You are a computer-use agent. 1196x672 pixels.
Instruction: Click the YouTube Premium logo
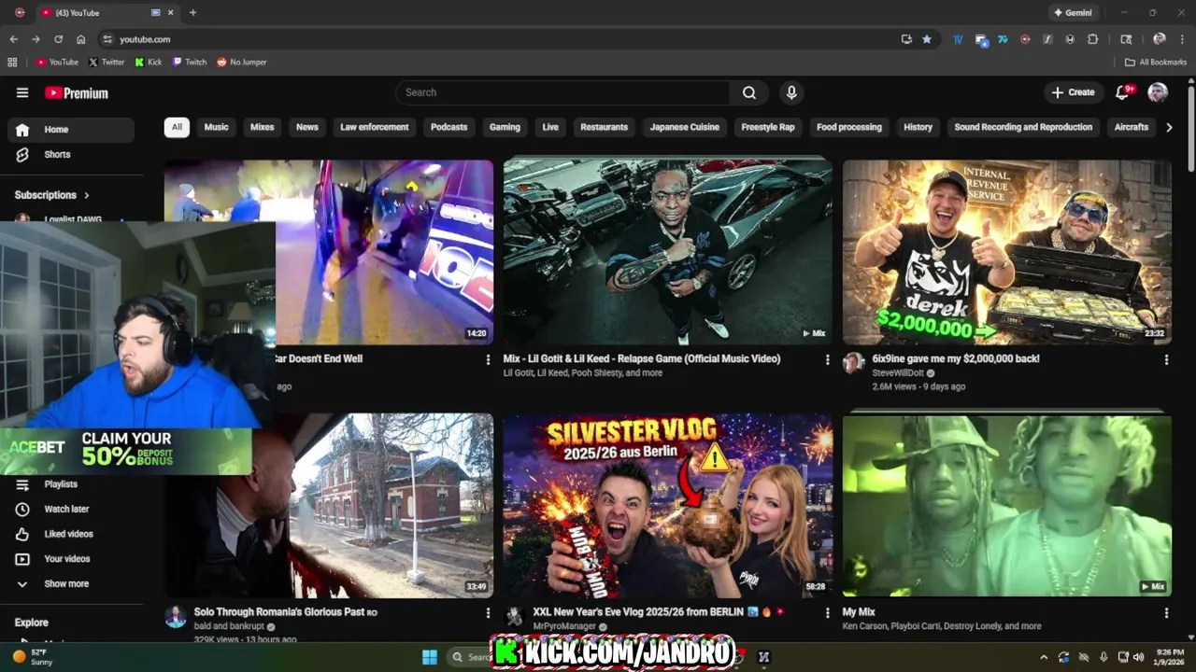(x=77, y=92)
